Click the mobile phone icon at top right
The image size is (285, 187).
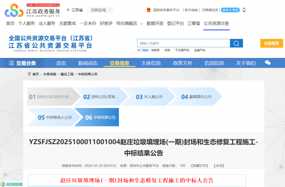(244, 10)
